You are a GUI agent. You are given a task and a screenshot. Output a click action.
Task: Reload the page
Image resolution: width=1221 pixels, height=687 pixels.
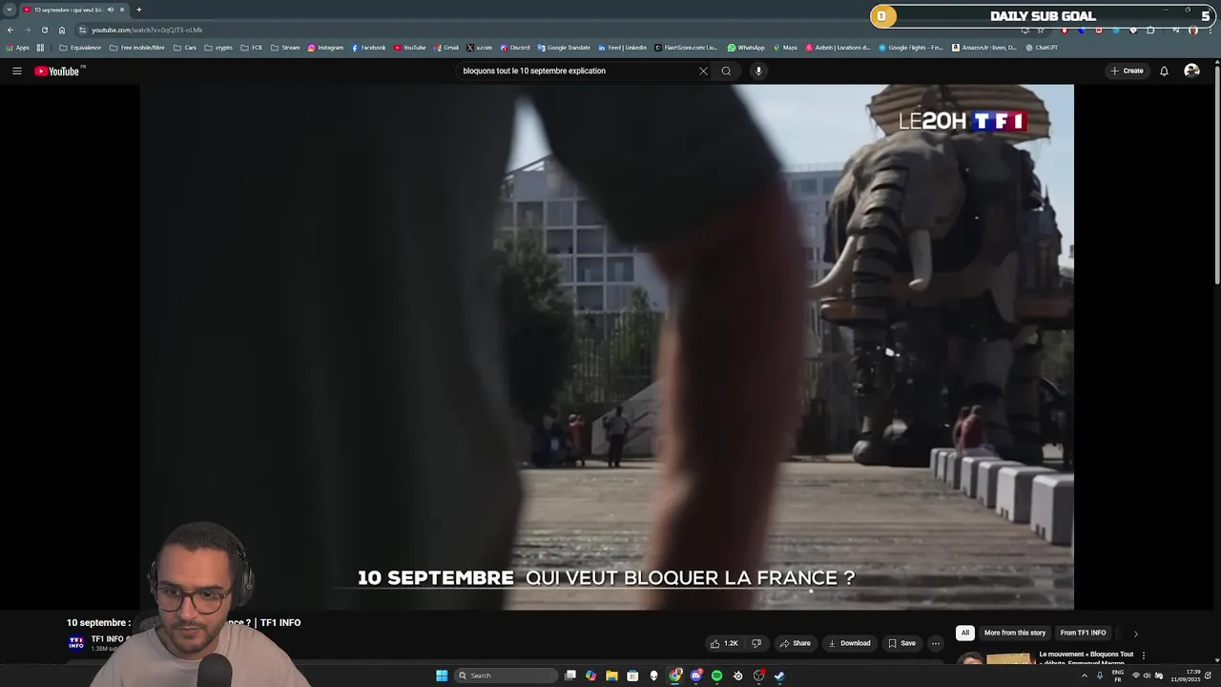pos(44,30)
